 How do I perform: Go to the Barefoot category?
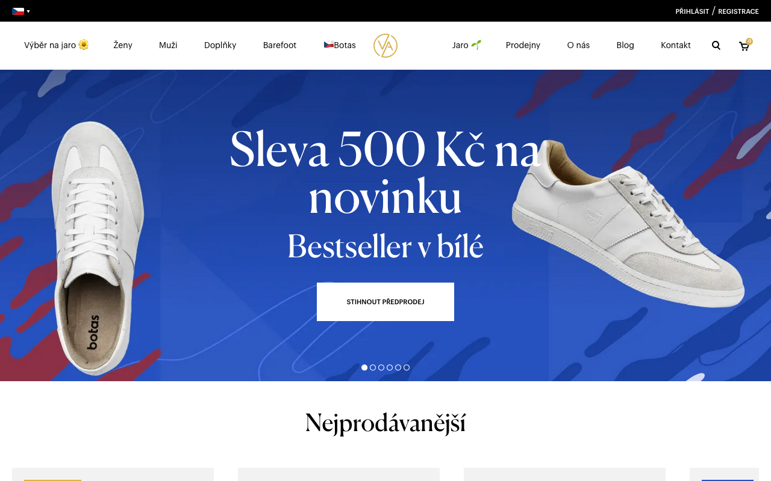pyautogui.click(x=279, y=45)
